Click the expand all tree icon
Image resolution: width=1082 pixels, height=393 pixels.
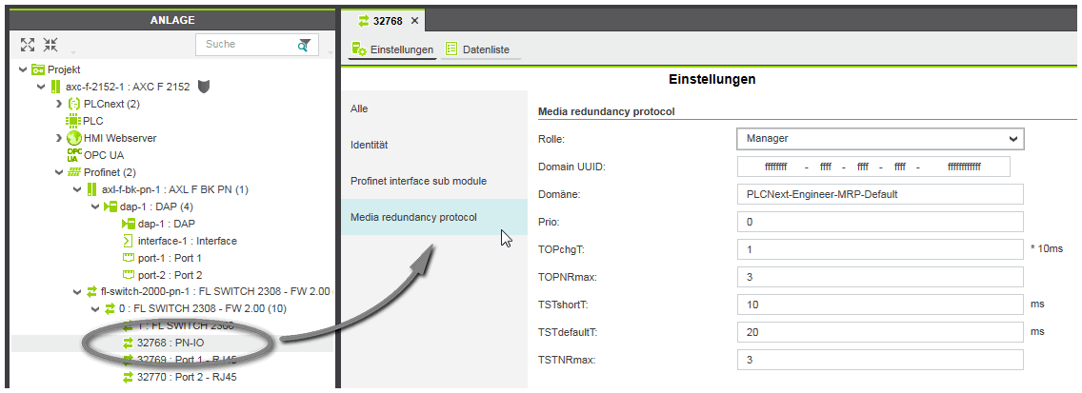28,45
